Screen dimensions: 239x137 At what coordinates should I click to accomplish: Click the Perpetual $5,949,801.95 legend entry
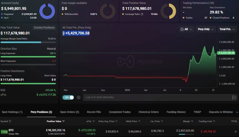(19, 14)
